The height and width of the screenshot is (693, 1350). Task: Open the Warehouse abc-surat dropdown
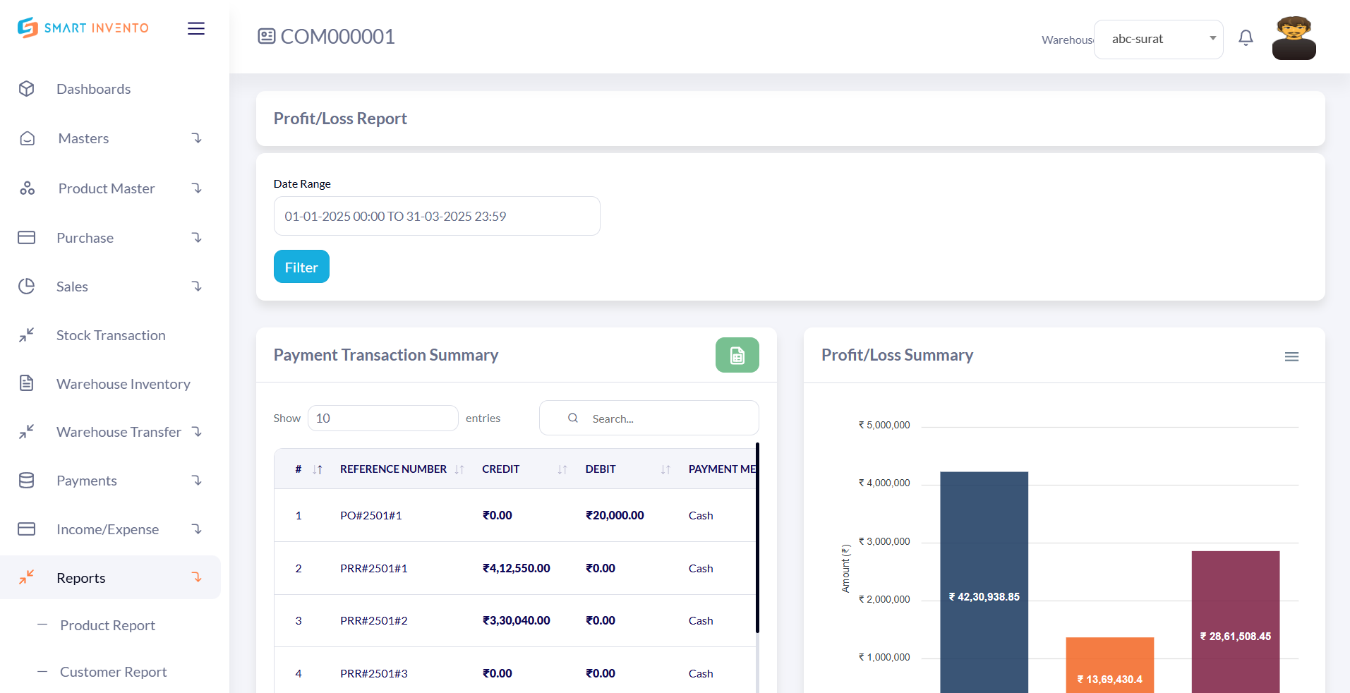tap(1159, 40)
